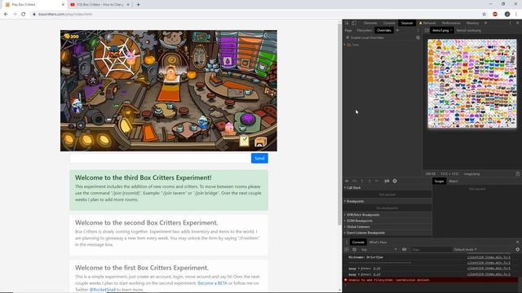This screenshot has width=522, height=293.
Task: Open the Memory panel tab
Action: pyautogui.click(x=472, y=23)
